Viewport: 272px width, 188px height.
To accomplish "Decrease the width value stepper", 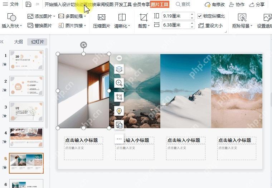I will tap(192, 27).
